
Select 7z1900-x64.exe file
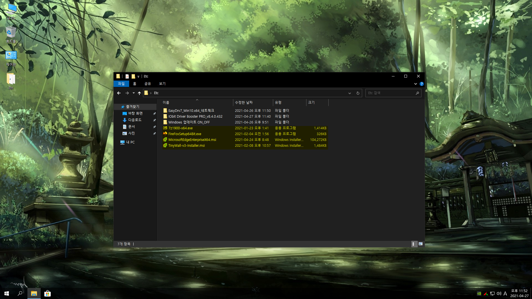180,128
